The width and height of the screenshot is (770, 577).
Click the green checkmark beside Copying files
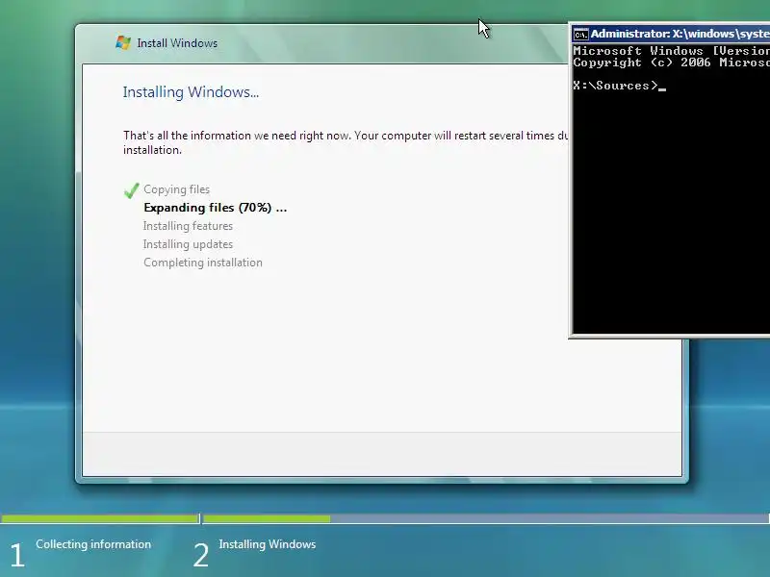point(131,189)
